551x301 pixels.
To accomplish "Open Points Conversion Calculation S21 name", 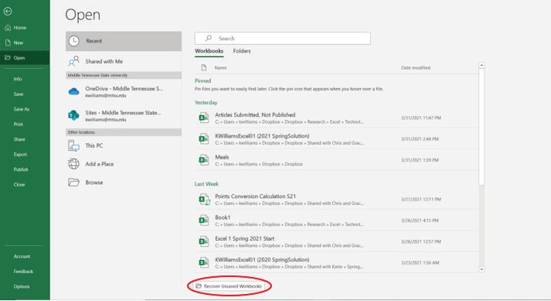I will (256, 197).
